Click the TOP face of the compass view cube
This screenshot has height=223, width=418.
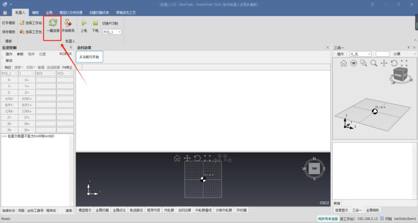(x=314, y=168)
